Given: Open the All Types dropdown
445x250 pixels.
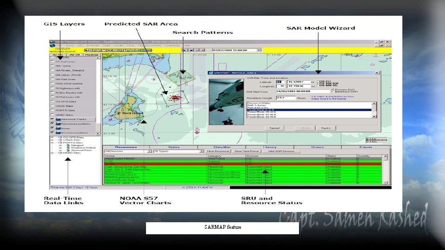Looking at the screenshot, I should 202,151.
